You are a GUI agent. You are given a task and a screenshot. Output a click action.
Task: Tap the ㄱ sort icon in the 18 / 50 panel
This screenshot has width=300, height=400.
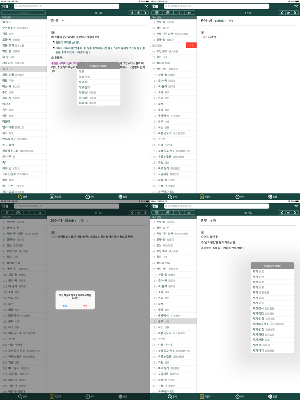pos(179,213)
